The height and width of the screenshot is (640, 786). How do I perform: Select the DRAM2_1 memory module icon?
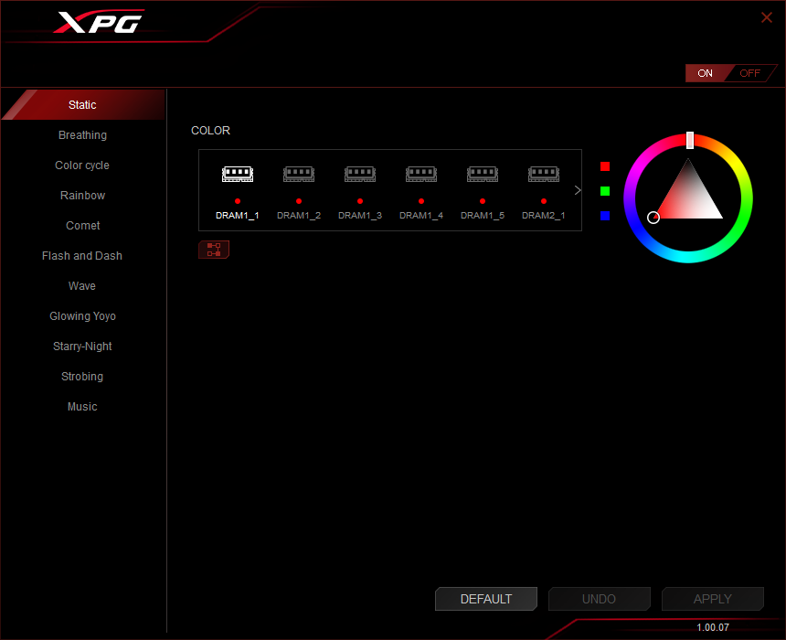[x=544, y=174]
